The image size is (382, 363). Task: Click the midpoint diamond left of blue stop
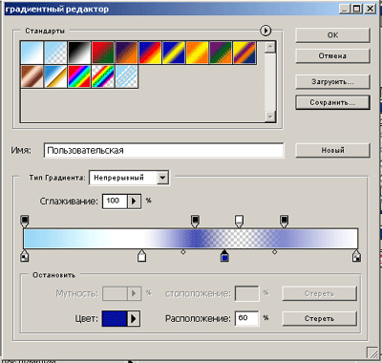click(183, 252)
